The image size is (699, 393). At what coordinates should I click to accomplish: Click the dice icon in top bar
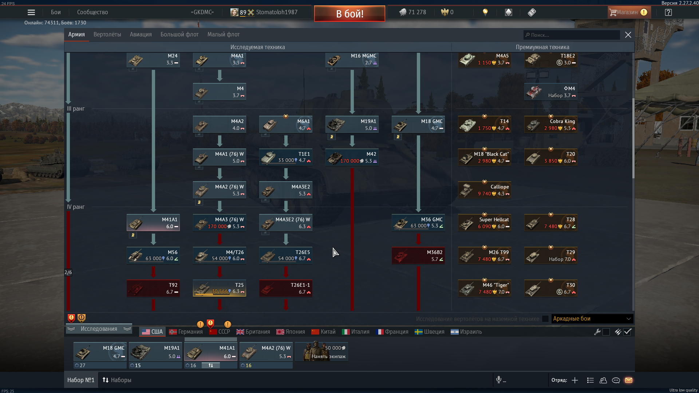click(509, 12)
